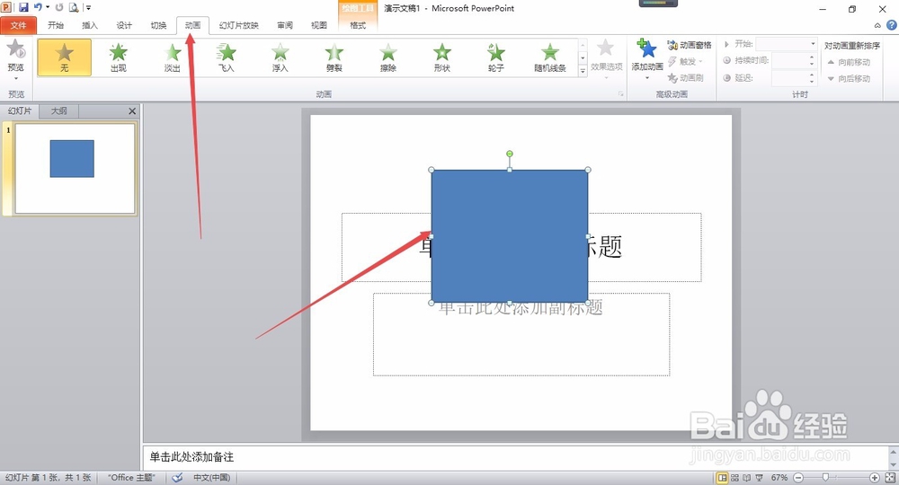Click the 触发 trigger button
This screenshot has width=899, height=485.
tap(685, 61)
